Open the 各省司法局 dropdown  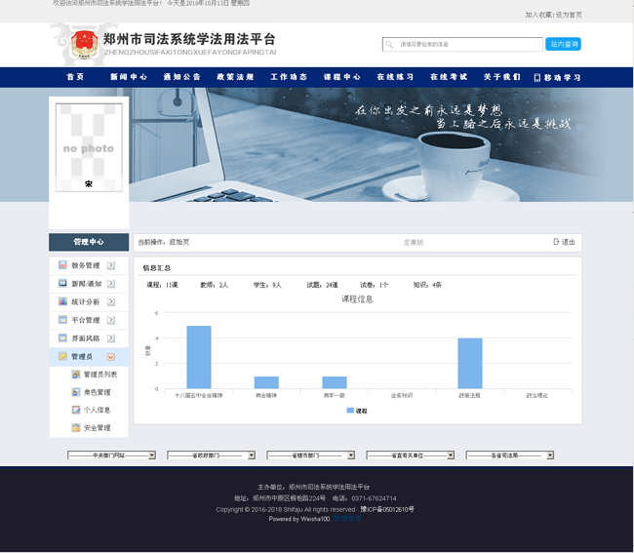[x=510, y=455]
